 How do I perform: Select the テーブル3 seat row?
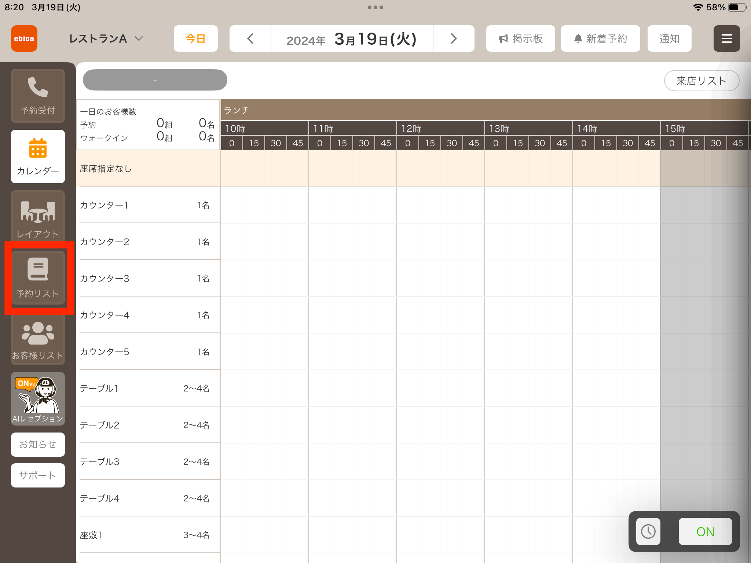point(148,461)
